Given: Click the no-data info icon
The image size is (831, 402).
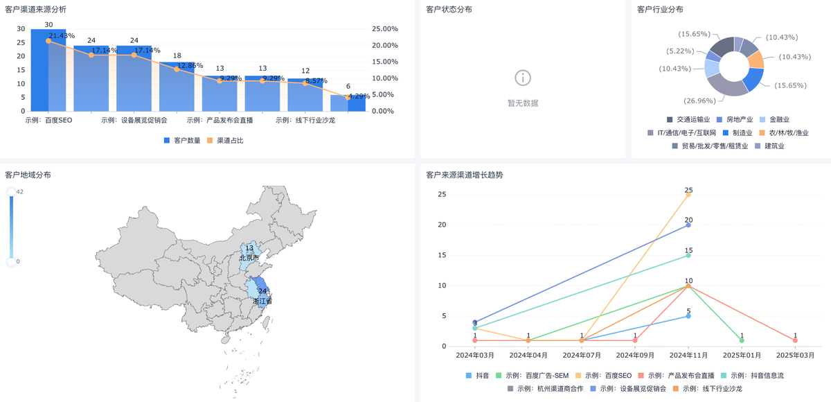Looking at the screenshot, I should pos(523,78).
